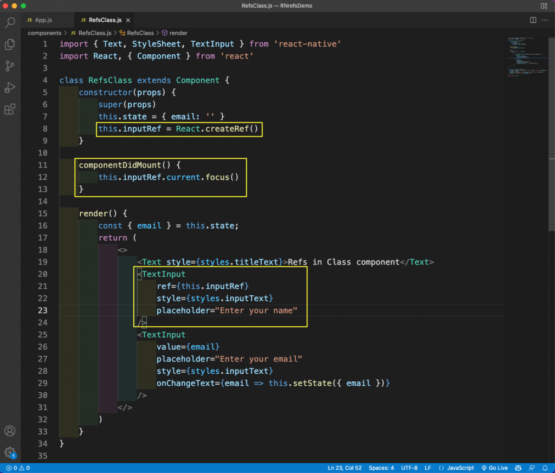
Task: Open the Accounts icon in the activity bar
Action: coord(10,431)
